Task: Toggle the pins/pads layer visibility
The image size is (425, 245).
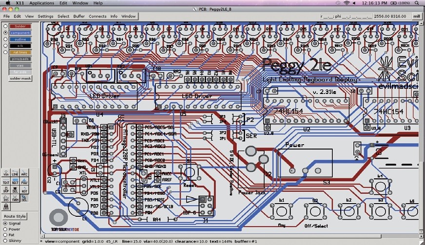Action: [x=20, y=59]
